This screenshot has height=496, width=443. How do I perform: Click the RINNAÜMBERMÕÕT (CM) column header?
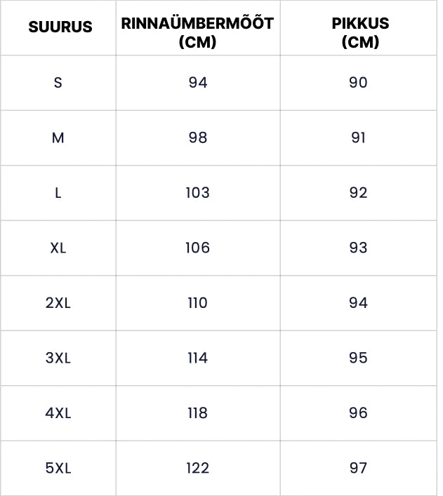pos(197,32)
